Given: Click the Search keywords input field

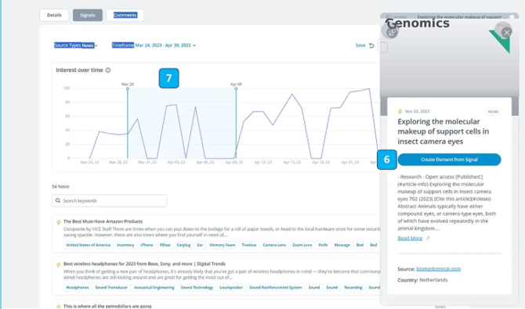Looking at the screenshot, I should click(x=109, y=200).
